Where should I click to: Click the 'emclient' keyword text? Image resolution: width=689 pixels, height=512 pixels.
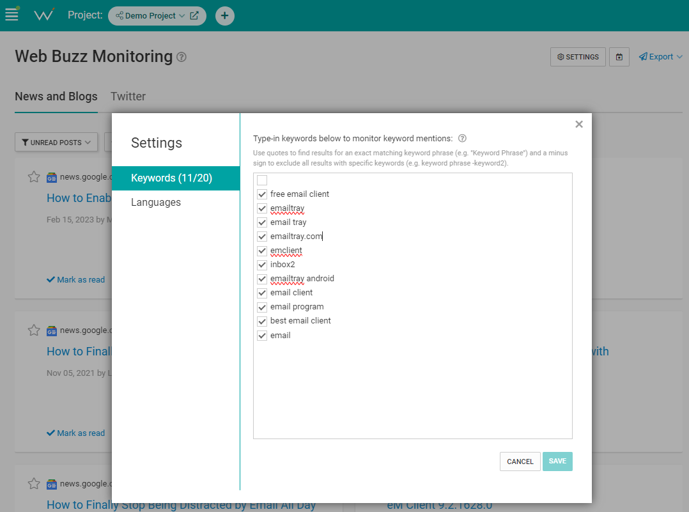286,251
